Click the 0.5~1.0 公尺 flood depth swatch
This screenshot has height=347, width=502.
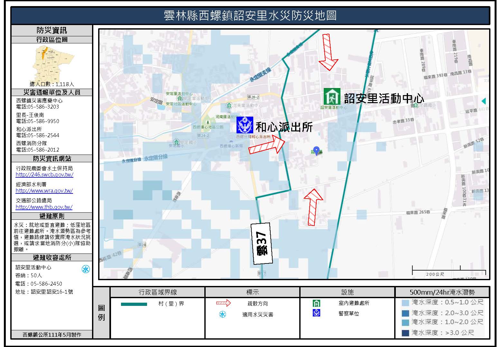(406, 303)
